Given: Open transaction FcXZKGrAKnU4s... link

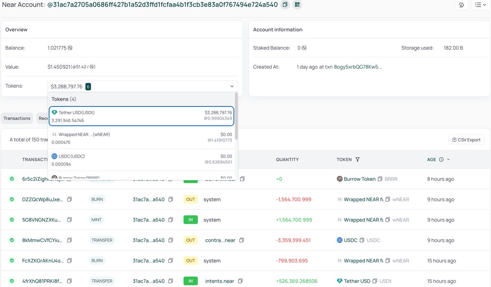Looking at the screenshot, I should [43, 261].
